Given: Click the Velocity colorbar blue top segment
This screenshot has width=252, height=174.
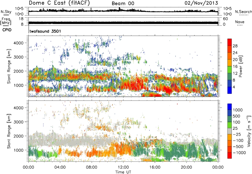Looking at the screenshot, I should (230, 107).
